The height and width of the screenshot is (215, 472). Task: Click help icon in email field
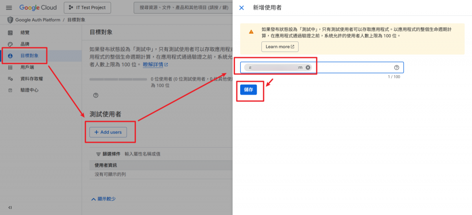point(396,67)
